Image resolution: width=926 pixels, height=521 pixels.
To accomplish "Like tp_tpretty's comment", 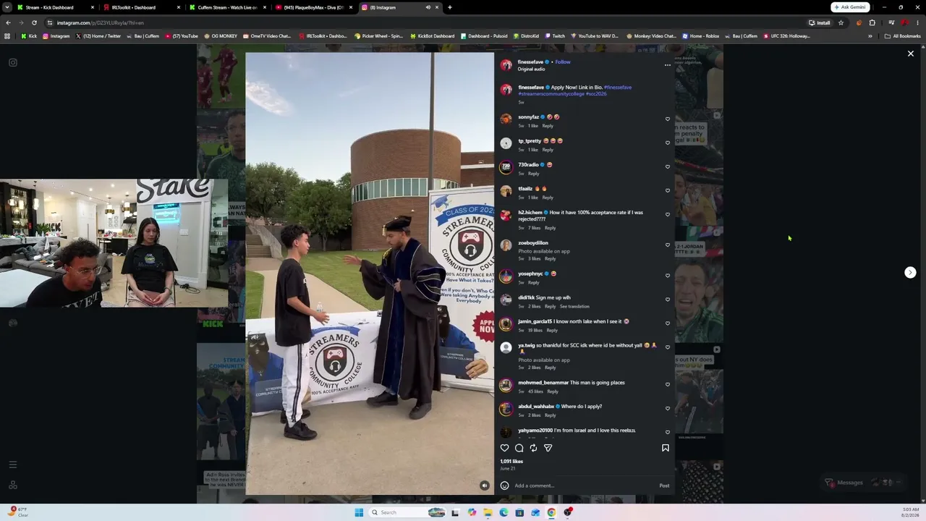I will click(x=668, y=143).
